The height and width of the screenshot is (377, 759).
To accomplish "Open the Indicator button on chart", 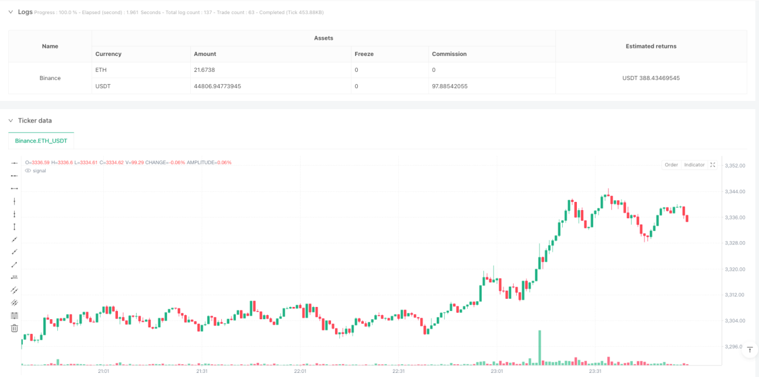I will (694, 165).
